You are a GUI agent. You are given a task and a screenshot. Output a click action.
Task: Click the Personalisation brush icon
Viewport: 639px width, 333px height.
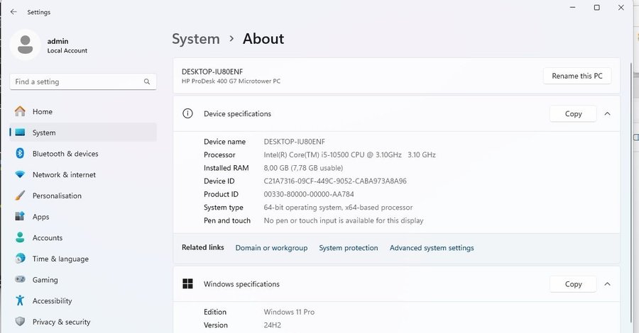(20, 196)
